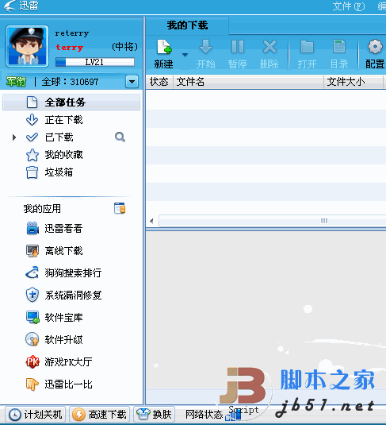Open 狗狗搜索排行 app

[x=73, y=273]
